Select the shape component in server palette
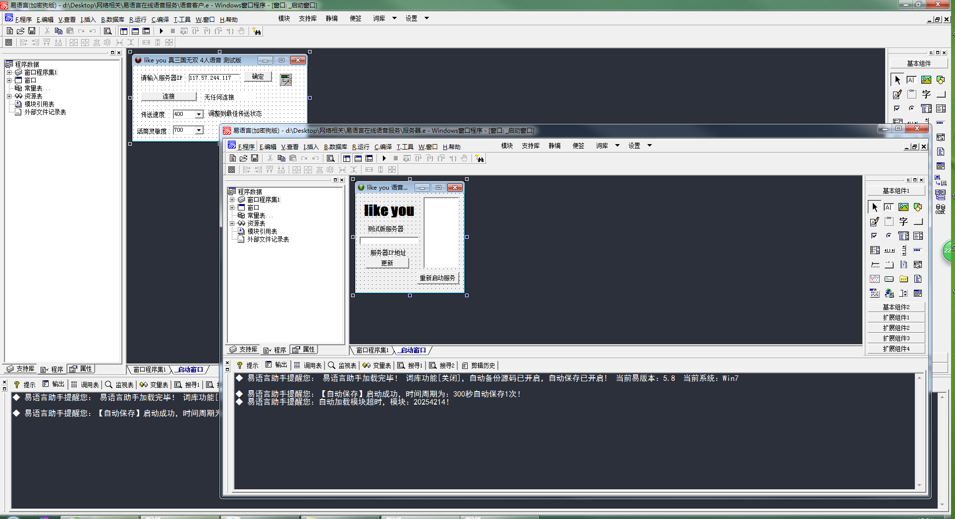 (x=918, y=208)
